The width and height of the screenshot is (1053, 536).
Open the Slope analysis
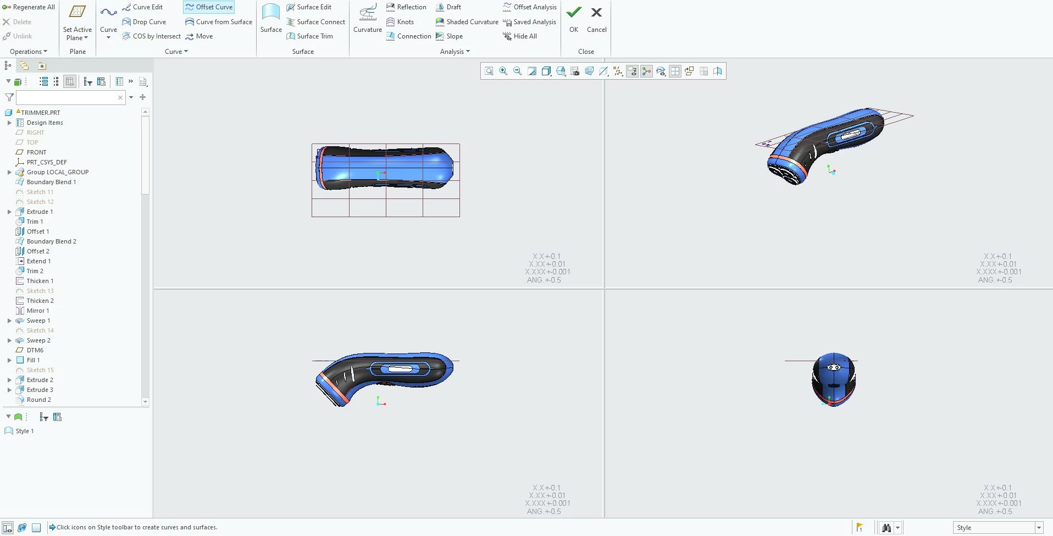click(450, 36)
